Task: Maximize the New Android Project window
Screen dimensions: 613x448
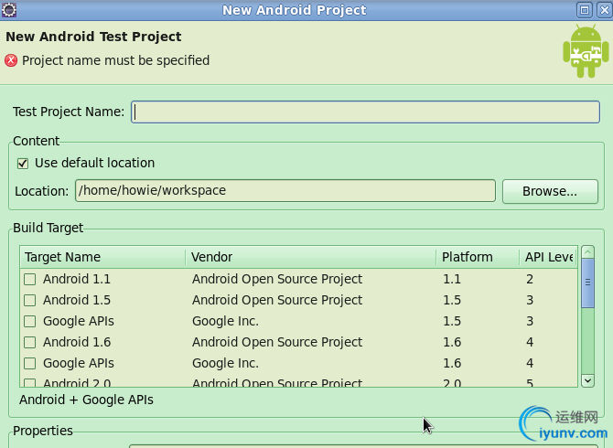Action: (585, 10)
